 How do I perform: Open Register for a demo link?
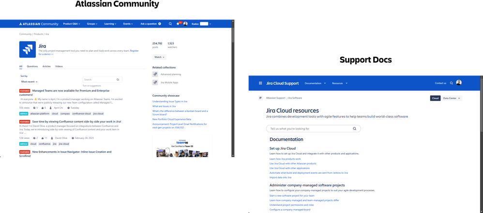click(135, 50)
